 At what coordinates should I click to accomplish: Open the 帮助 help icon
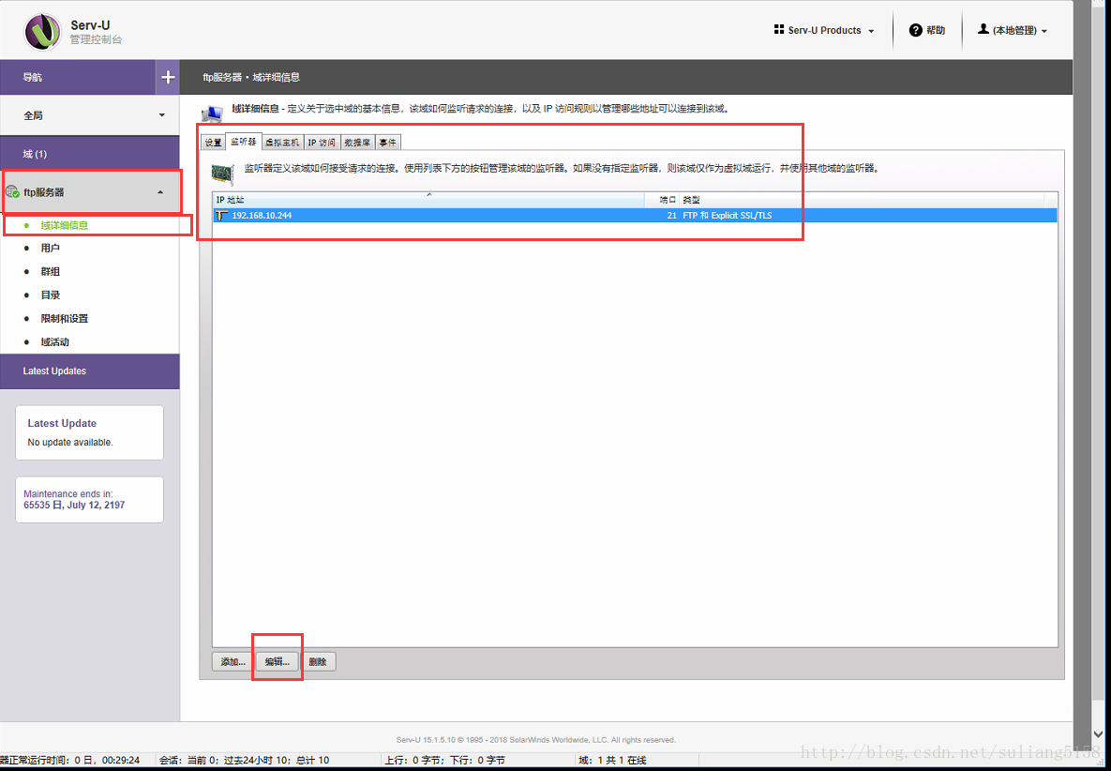point(915,30)
